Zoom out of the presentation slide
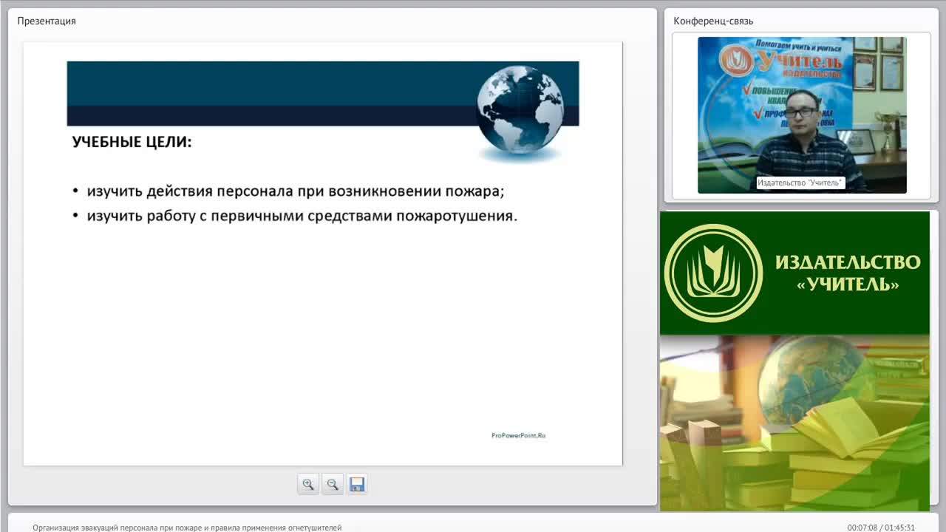The height and width of the screenshot is (532, 946). (333, 485)
